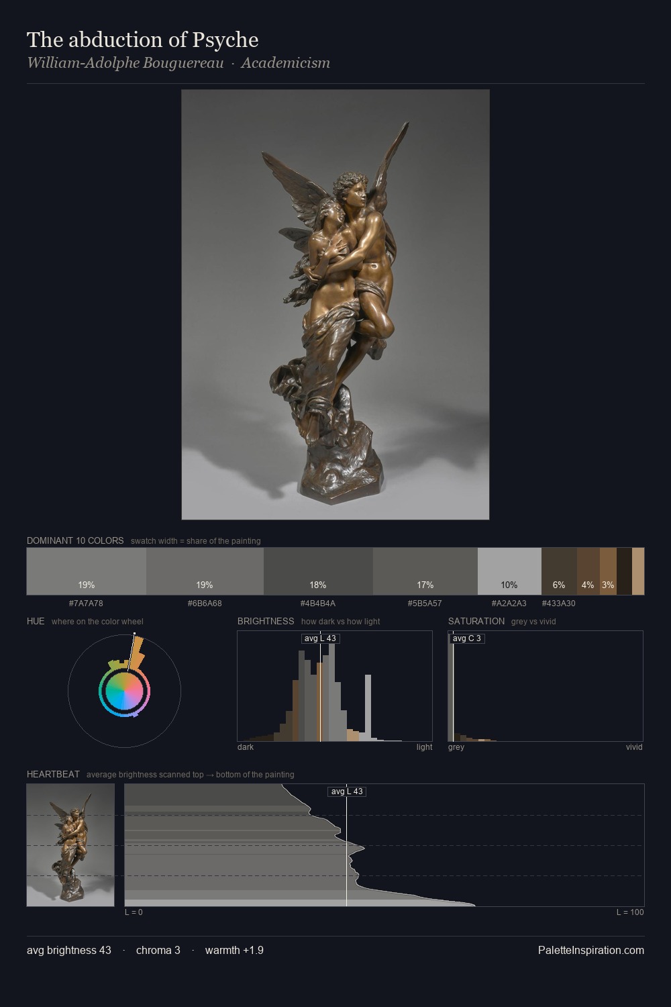671x1007 pixels.
Task: Select the near-black swatch beside the tan one
Action: coord(624,571)
